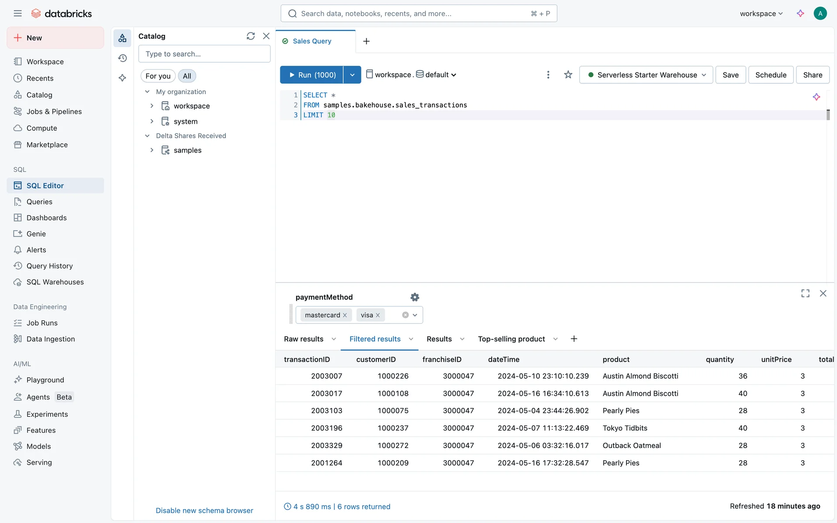Open paymentMethod filter settings gear
The image size is (837, 523).
pyautogui.click(x=415, y=297)
